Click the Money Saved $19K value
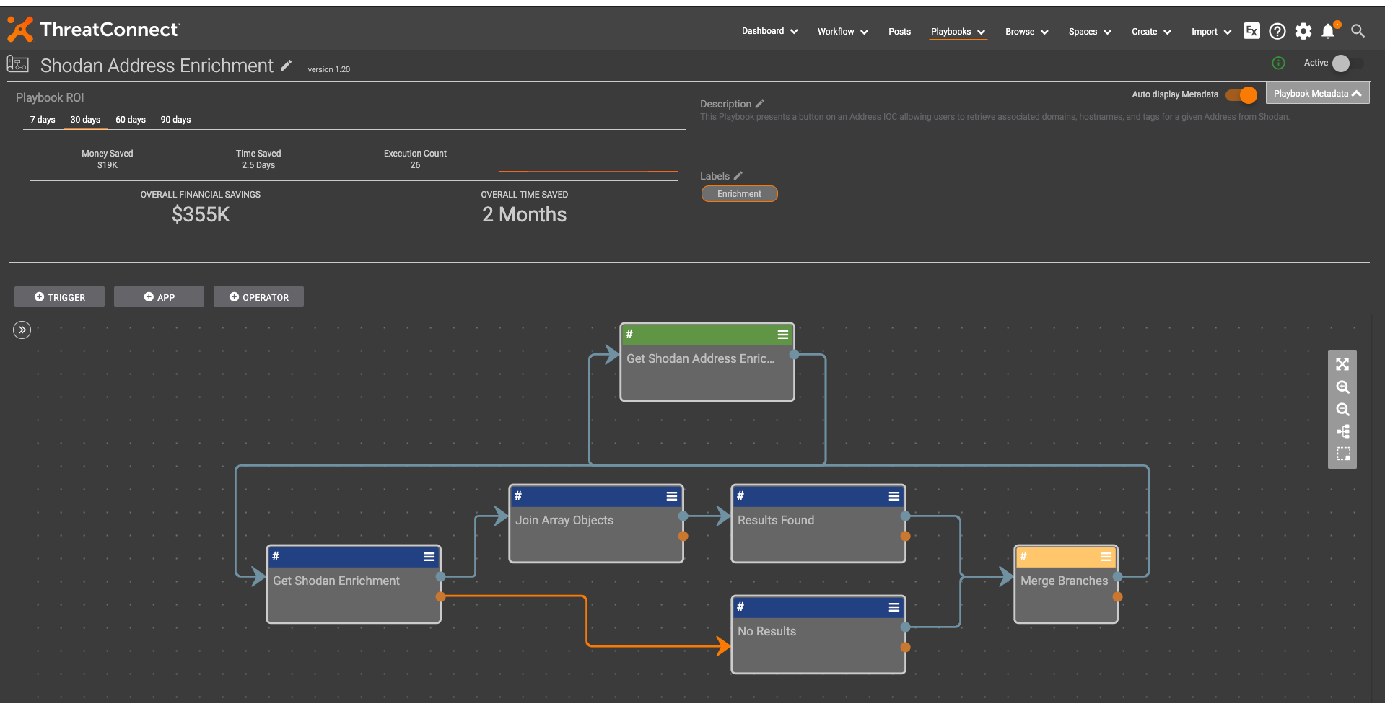Image resolution: width=1385 pixels, height=714 pixels. 108,165
